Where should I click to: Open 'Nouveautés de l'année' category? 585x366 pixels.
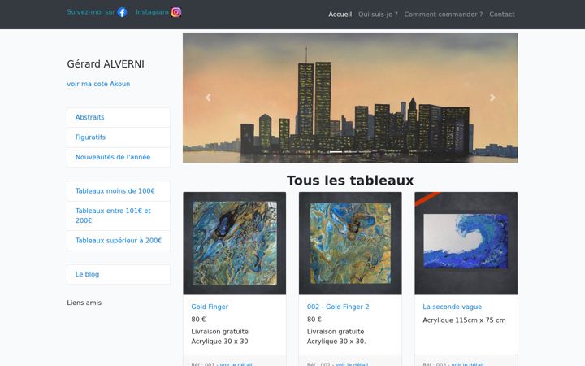119,157
